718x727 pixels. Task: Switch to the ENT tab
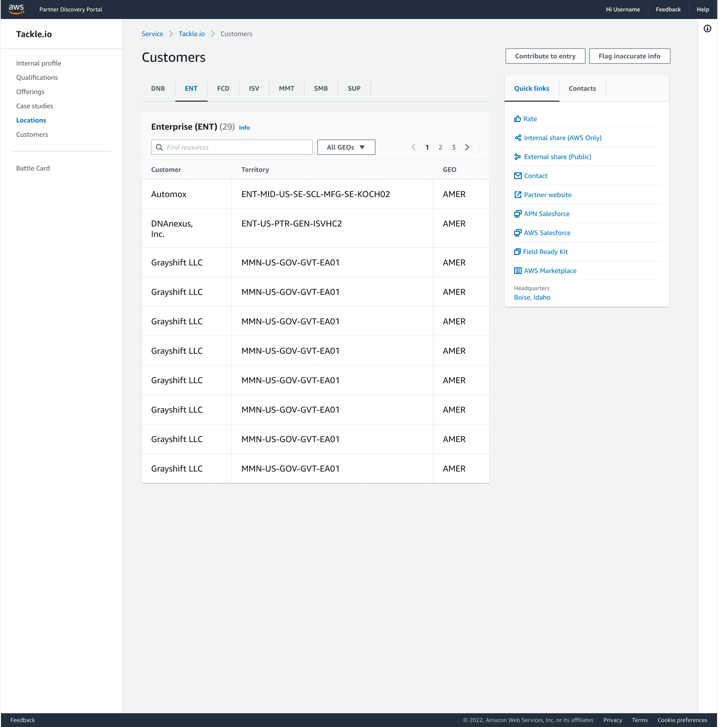[x=191, y=88]
